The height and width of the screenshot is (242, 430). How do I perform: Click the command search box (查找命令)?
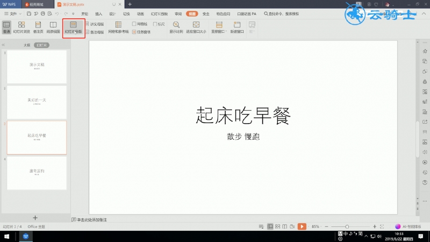(x=281, y=14)
